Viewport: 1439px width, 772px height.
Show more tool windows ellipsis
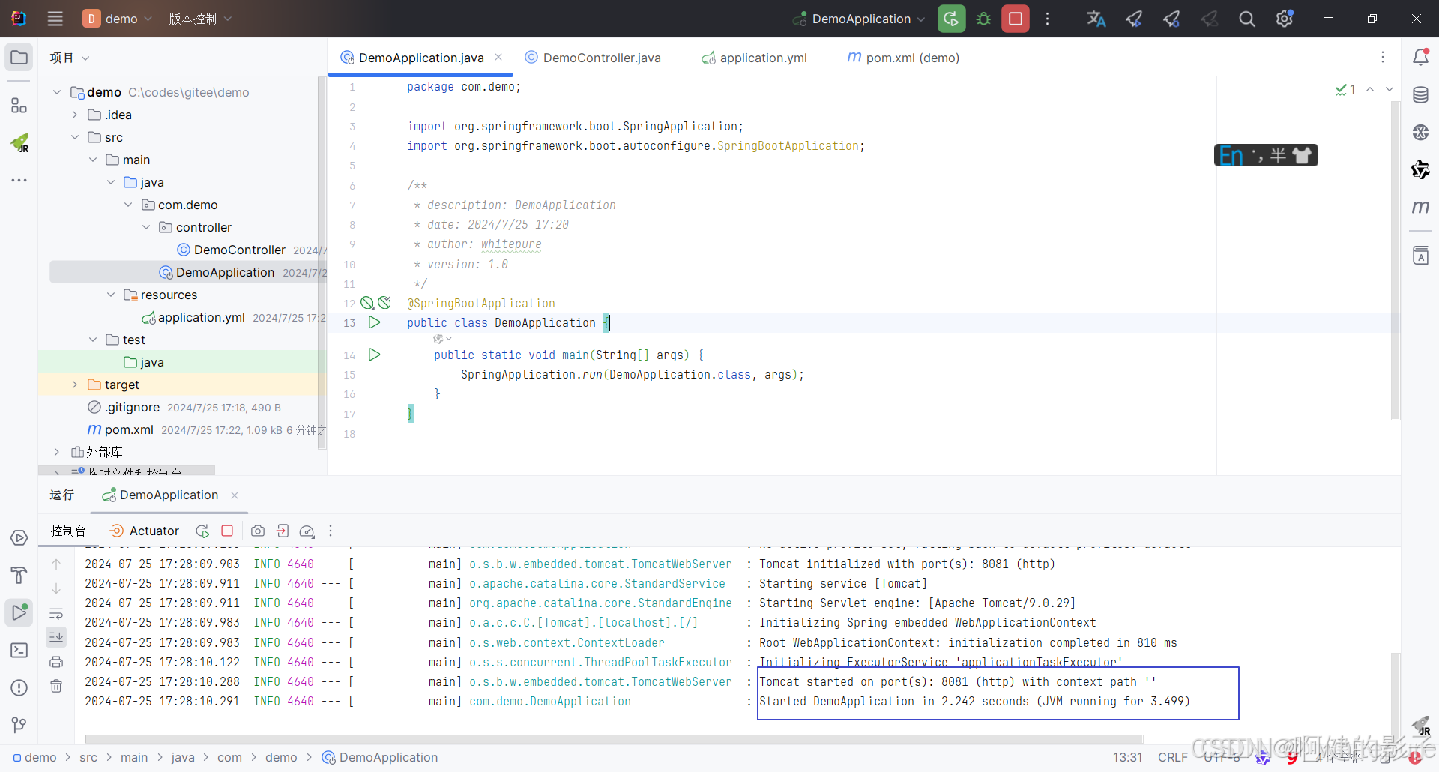(x=19, y=180)
